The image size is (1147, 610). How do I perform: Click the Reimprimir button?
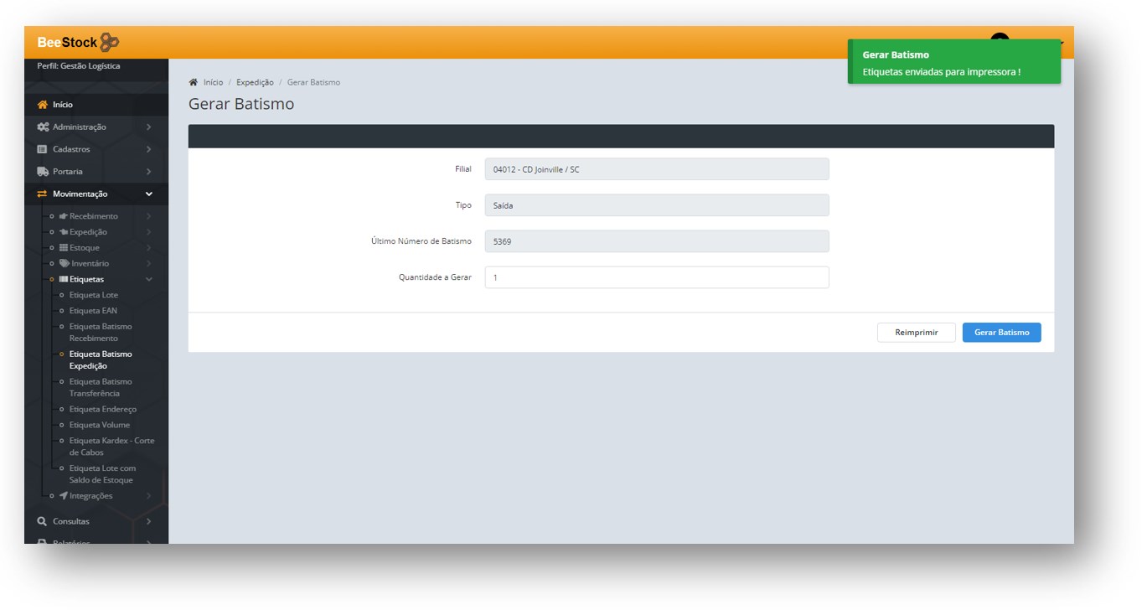916,333
